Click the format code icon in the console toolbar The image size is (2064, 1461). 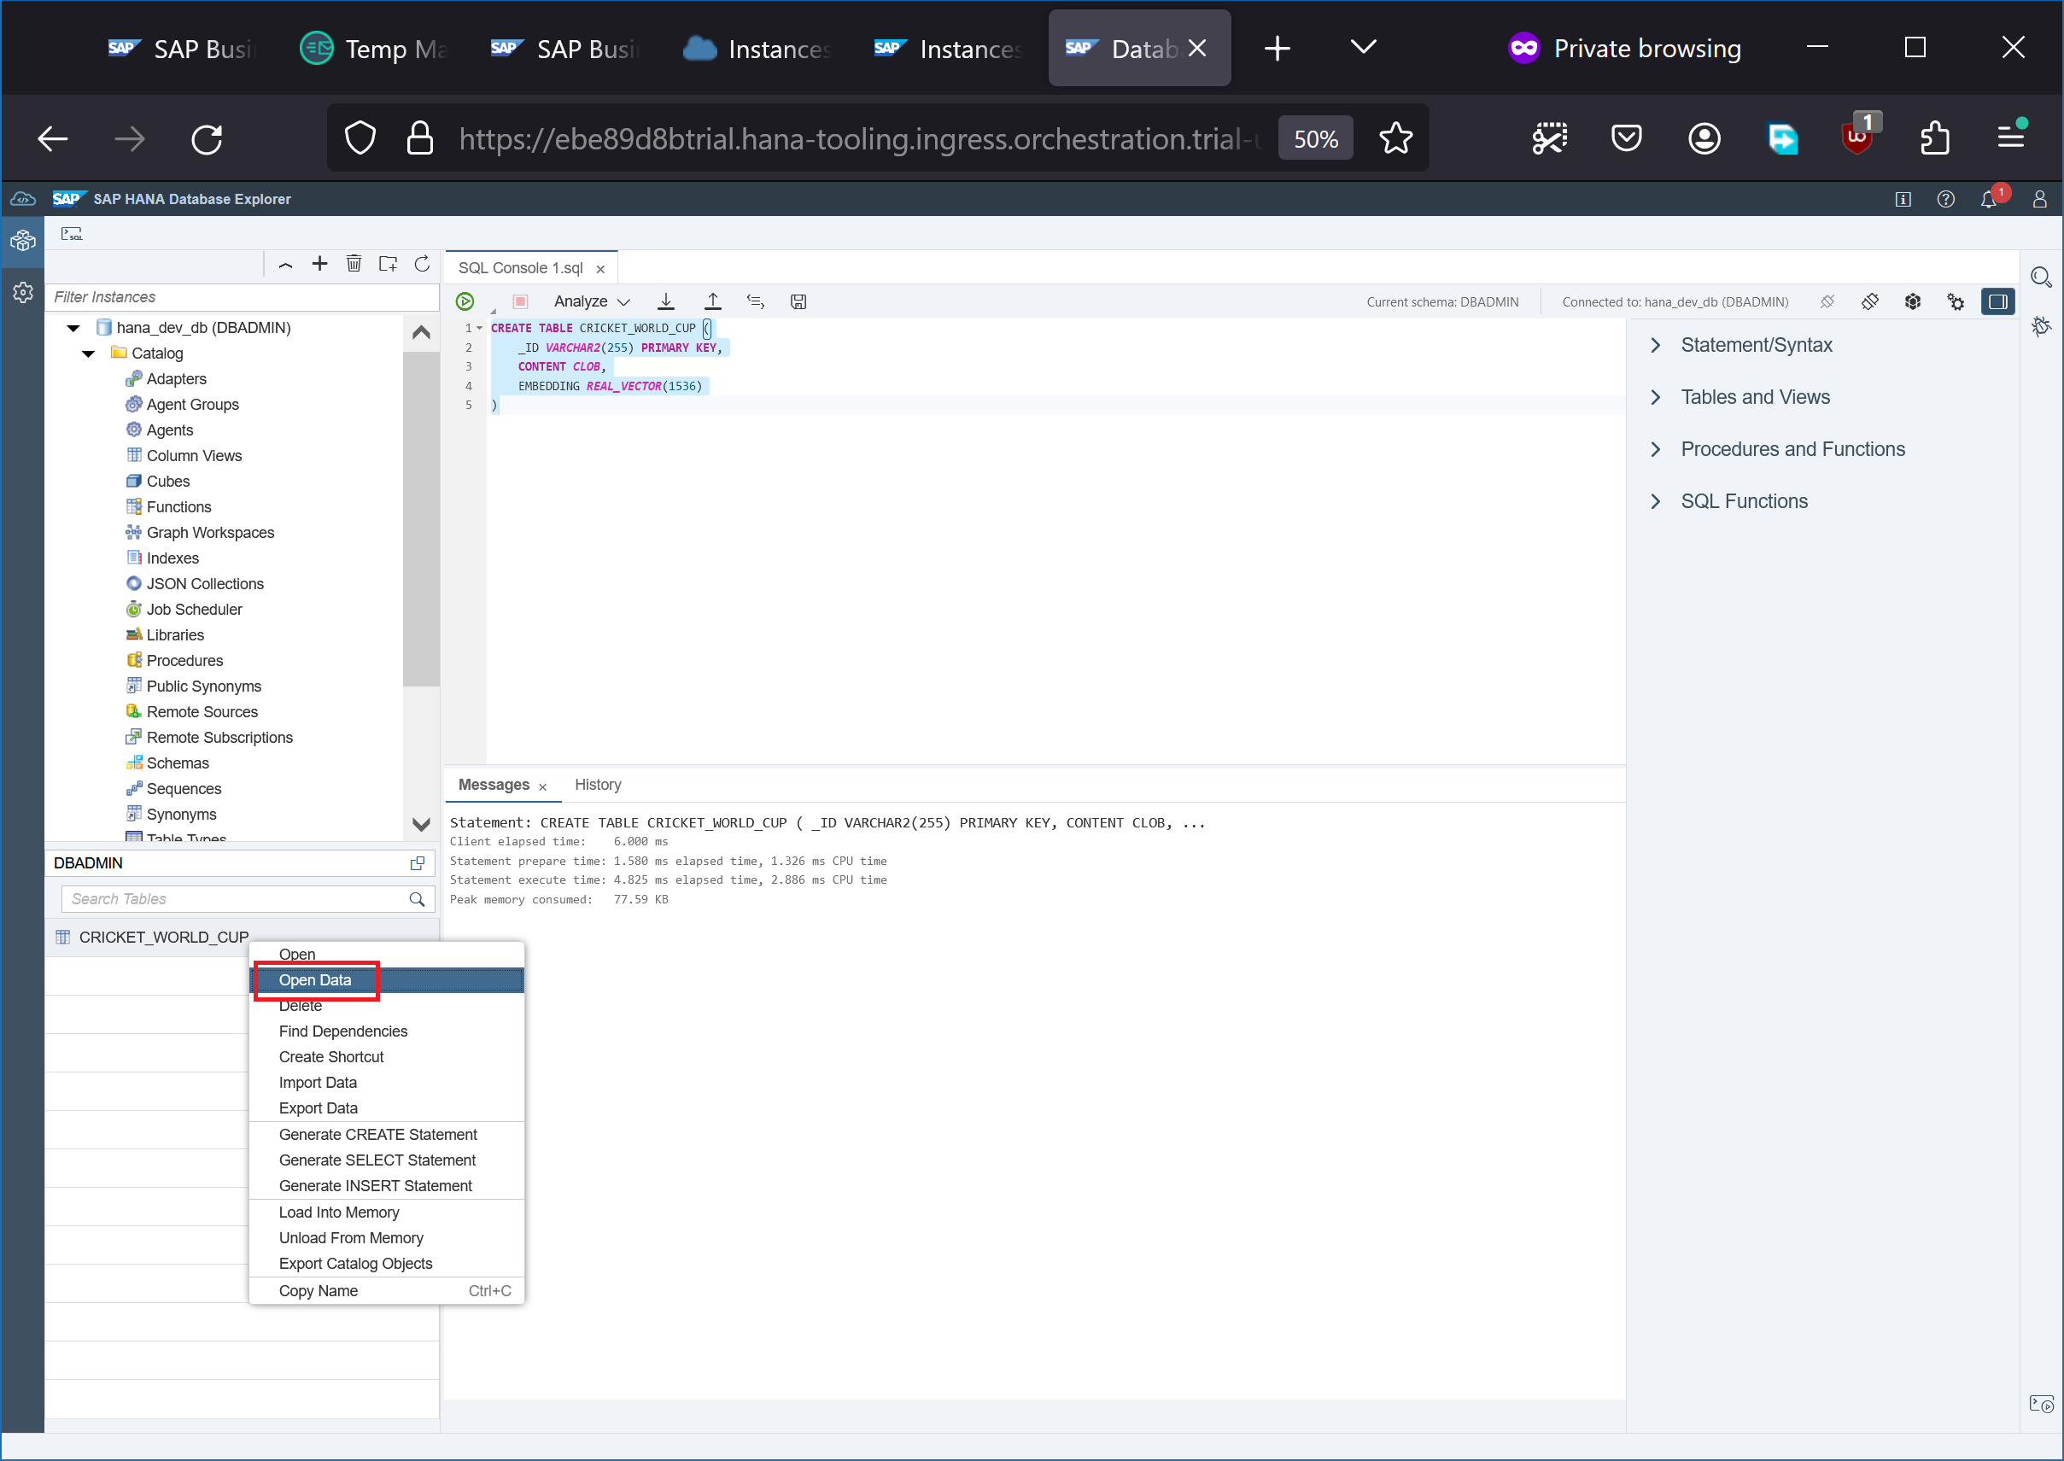point(755,301)
